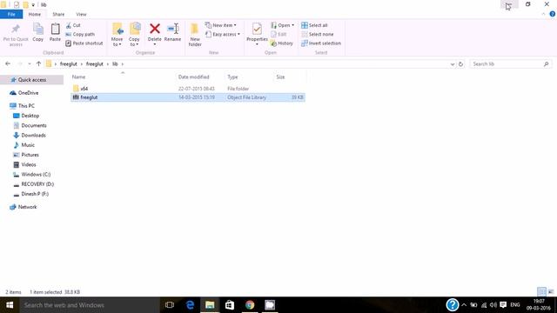Image resolution: width=557 pixels, height=313 pixels.
Task: View file History
Action: coord(282,43)
